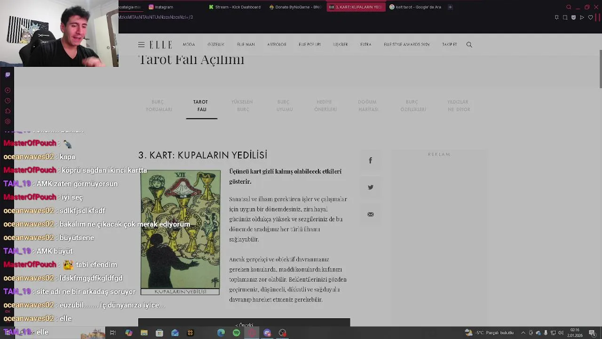Viewport: 602px width, 339px height.
Task: Select the HEDİYE ÖNERİLERİ tab
Action: [x=325, y=105]
